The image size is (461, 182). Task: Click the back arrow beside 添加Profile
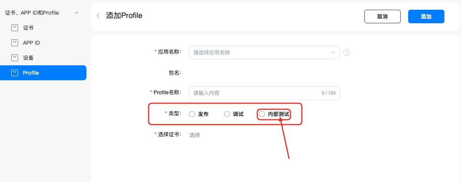point(98,16)
